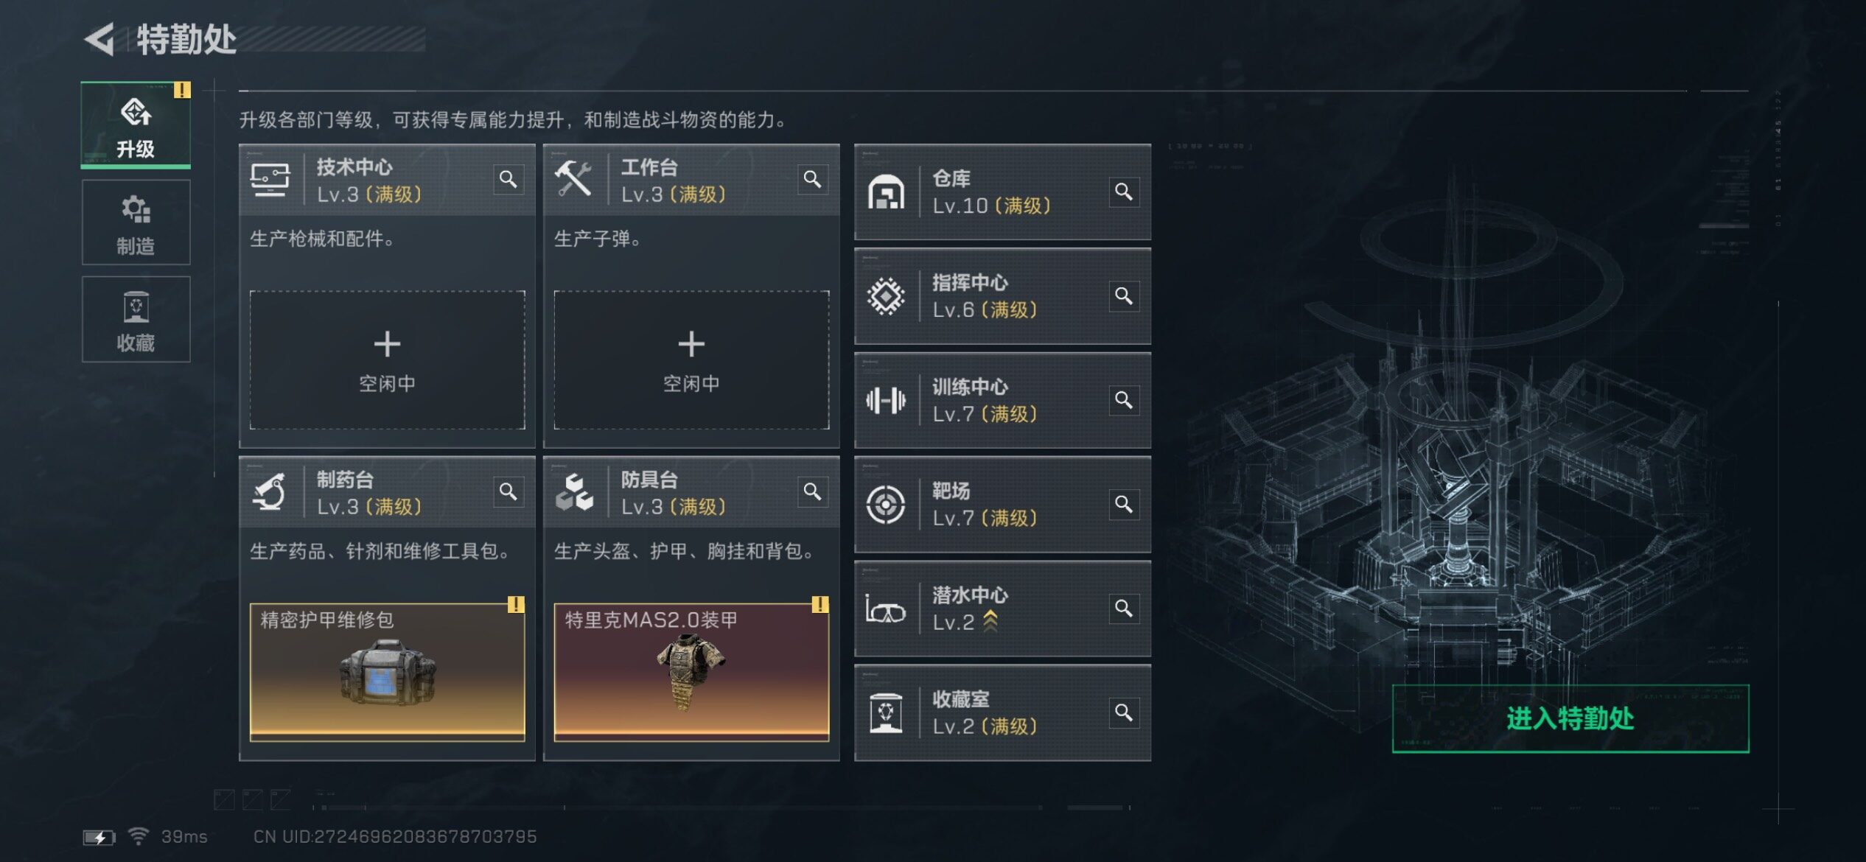Switch to the 制造 tab

[x=136, y=222]
